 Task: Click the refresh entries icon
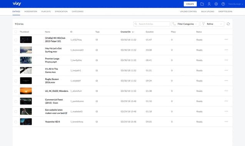228,24
